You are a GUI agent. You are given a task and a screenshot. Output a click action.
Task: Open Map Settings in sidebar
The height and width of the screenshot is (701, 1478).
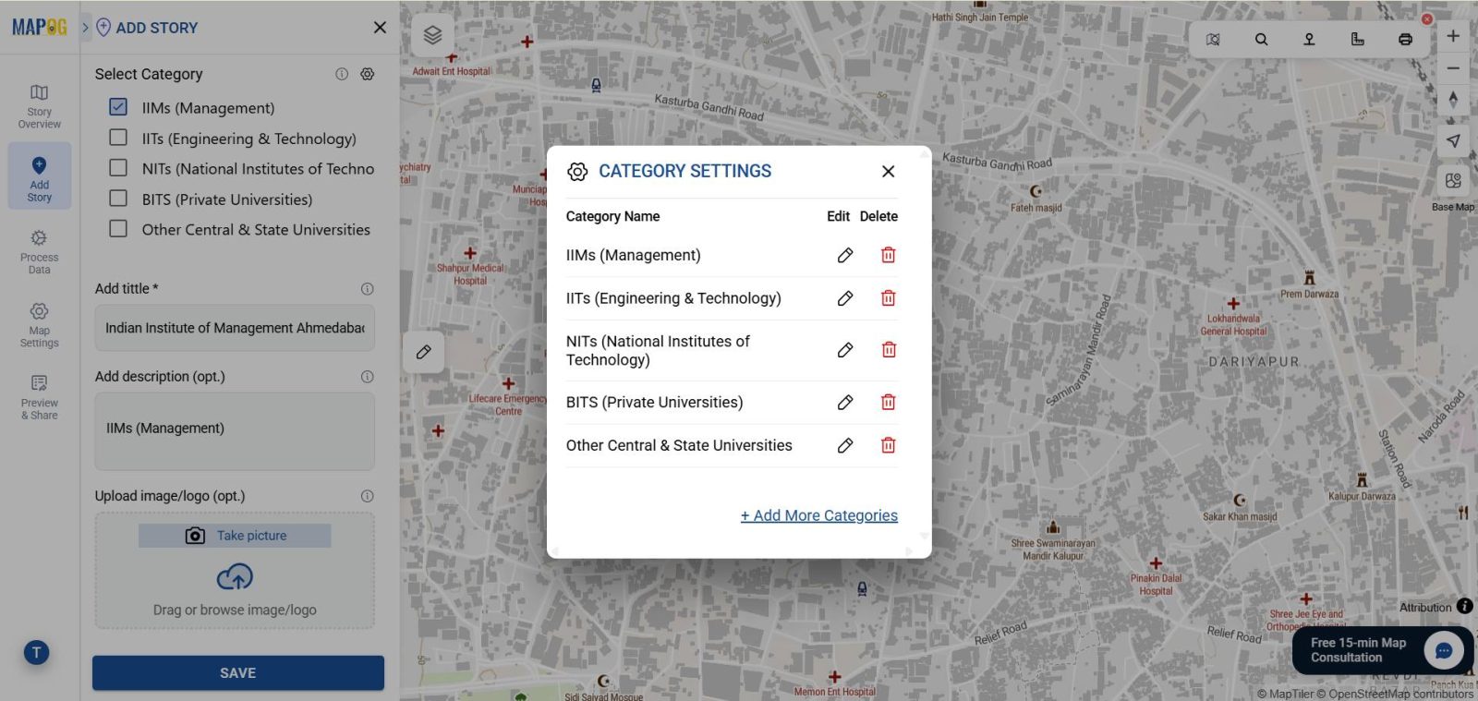pos(39,325)
